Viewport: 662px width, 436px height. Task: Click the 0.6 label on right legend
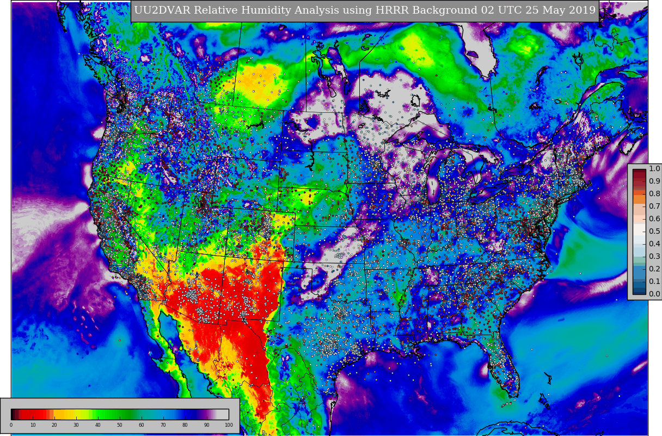click(654, 219)
